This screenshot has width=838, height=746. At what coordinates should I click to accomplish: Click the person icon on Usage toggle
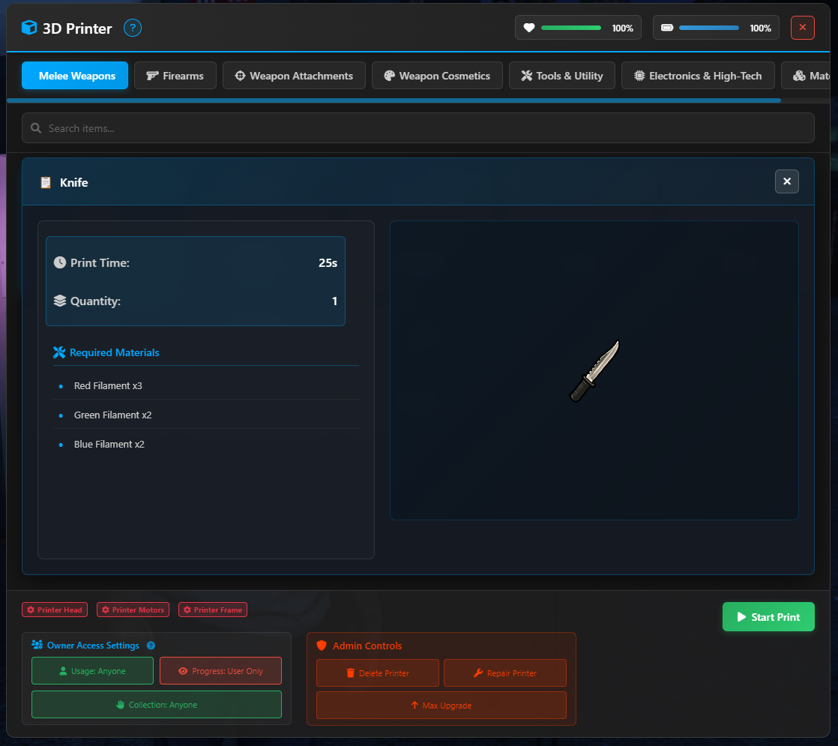[63, 670]
